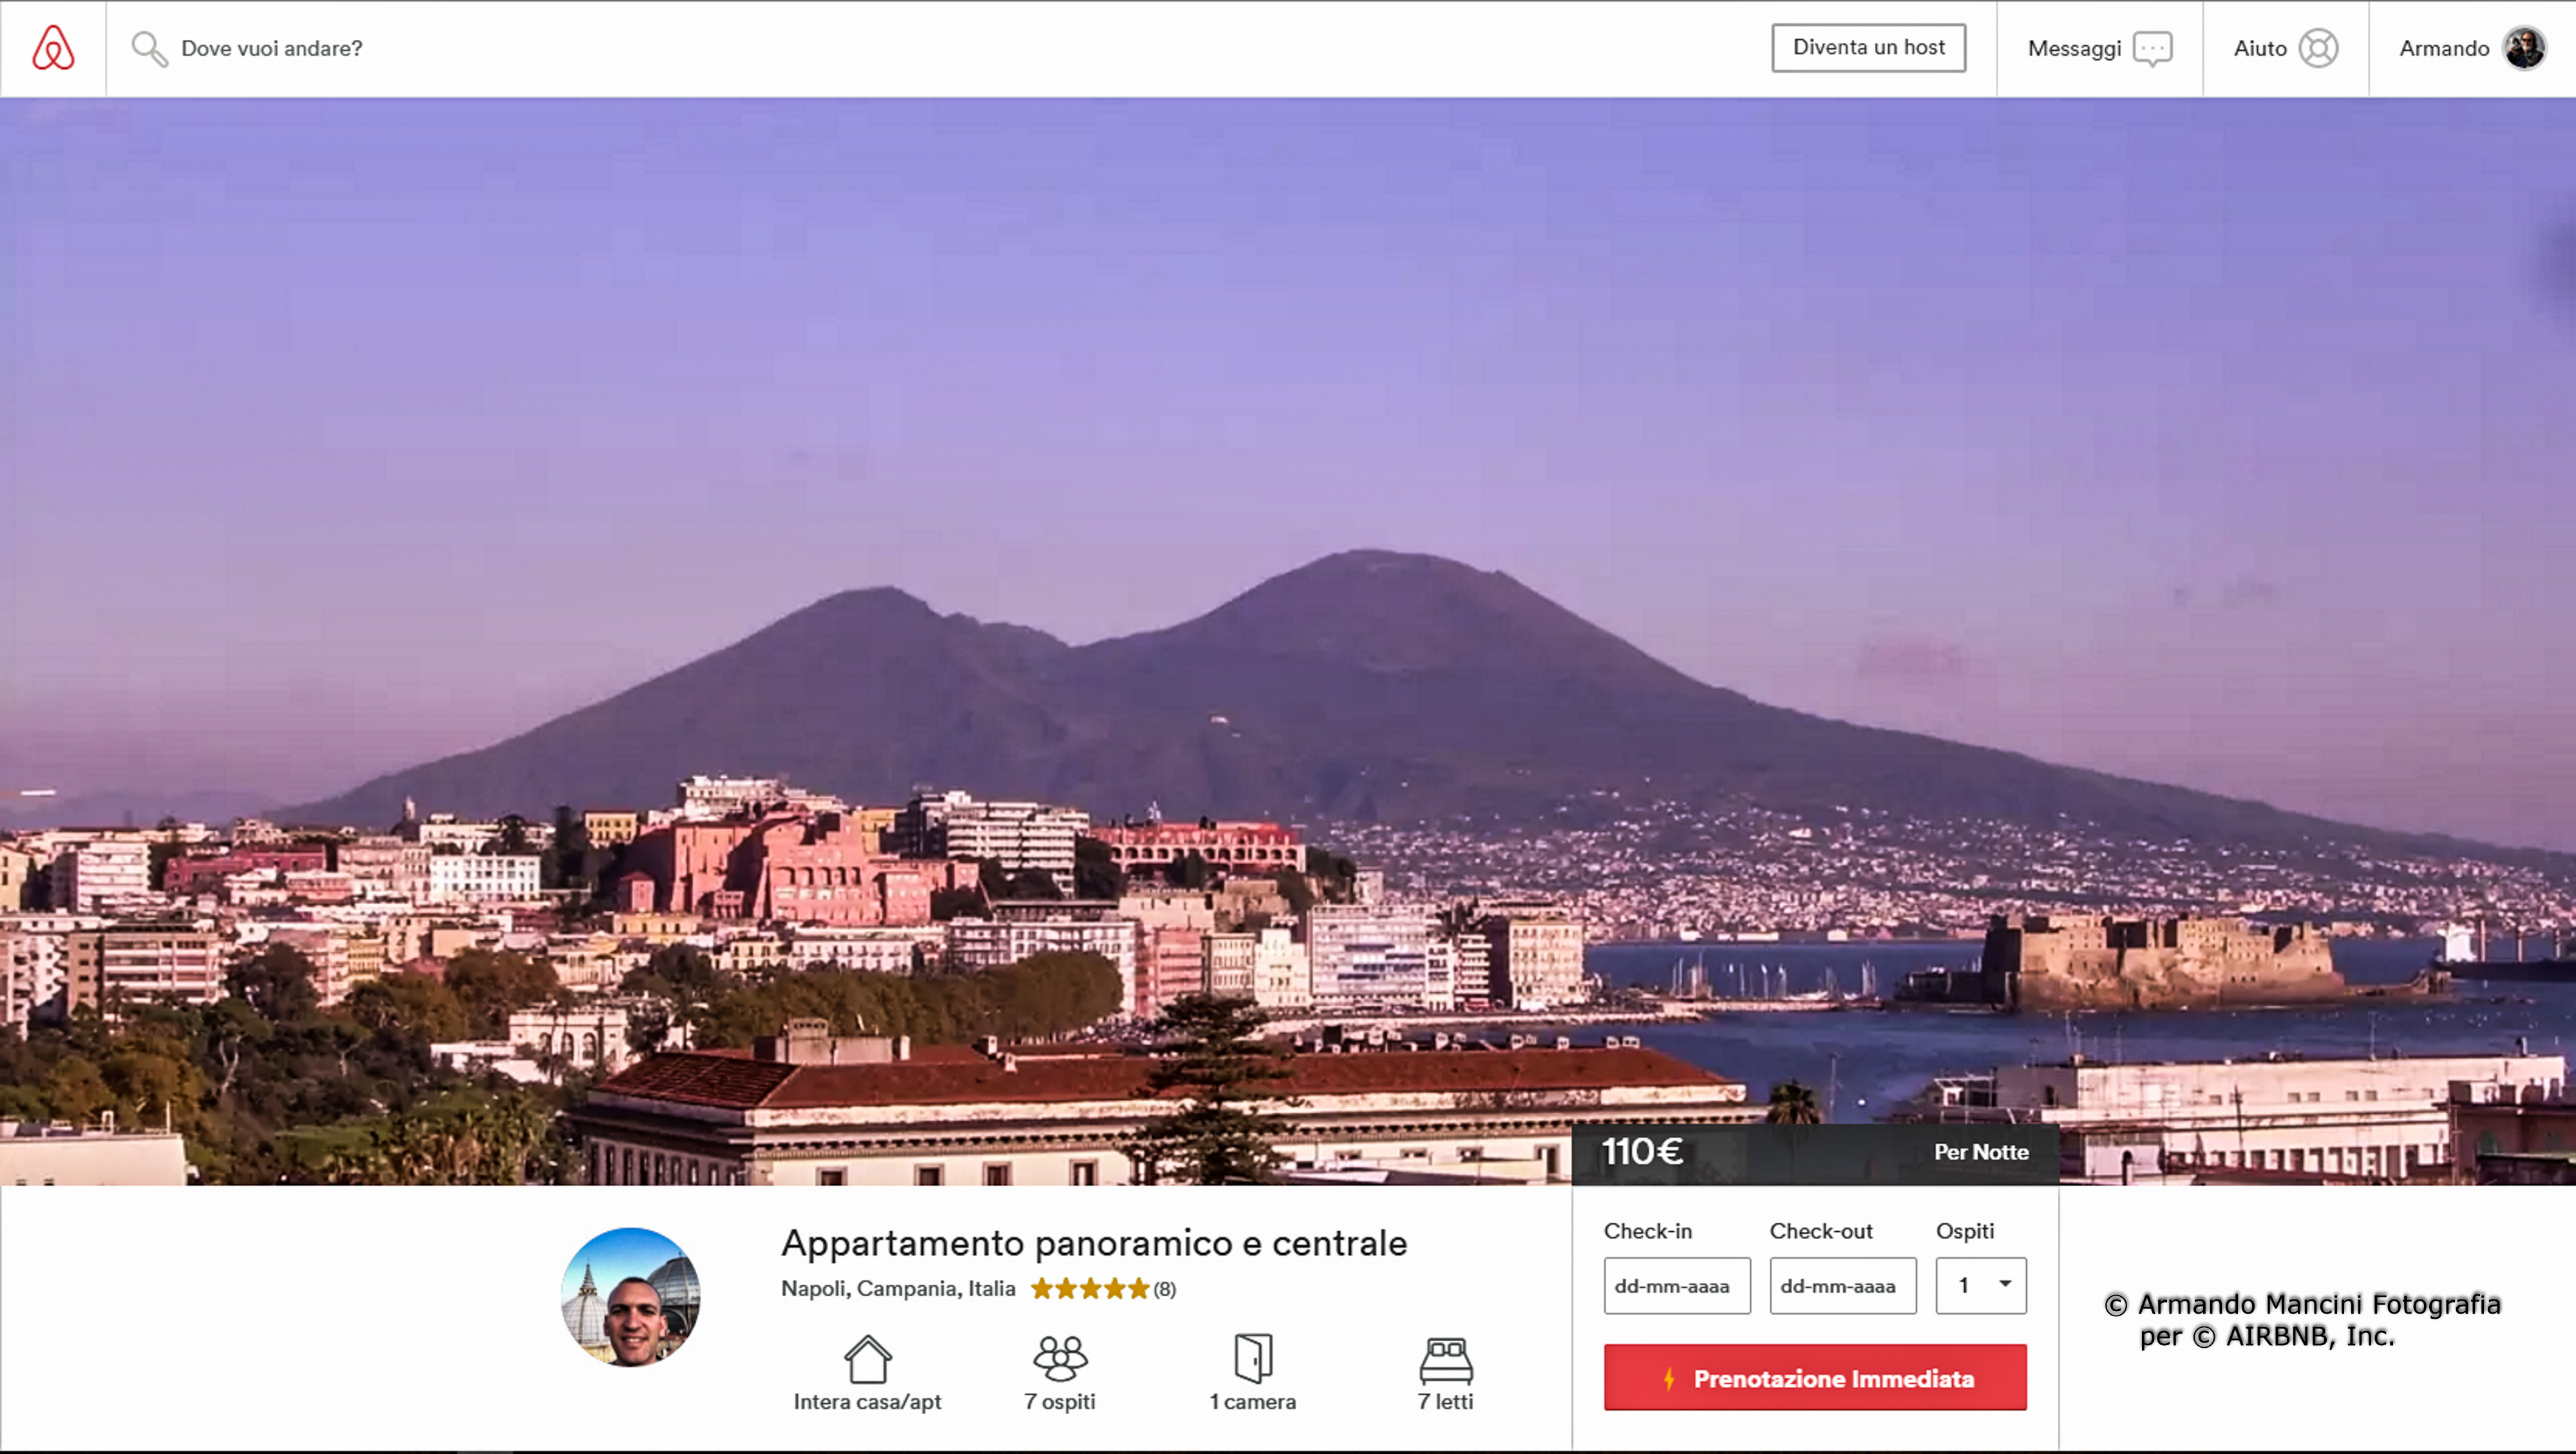Viewport: 2576px width, 1454px height.
Task: Click the search magnifier icon
Action: pyautogui.click(x=149, y=48)
